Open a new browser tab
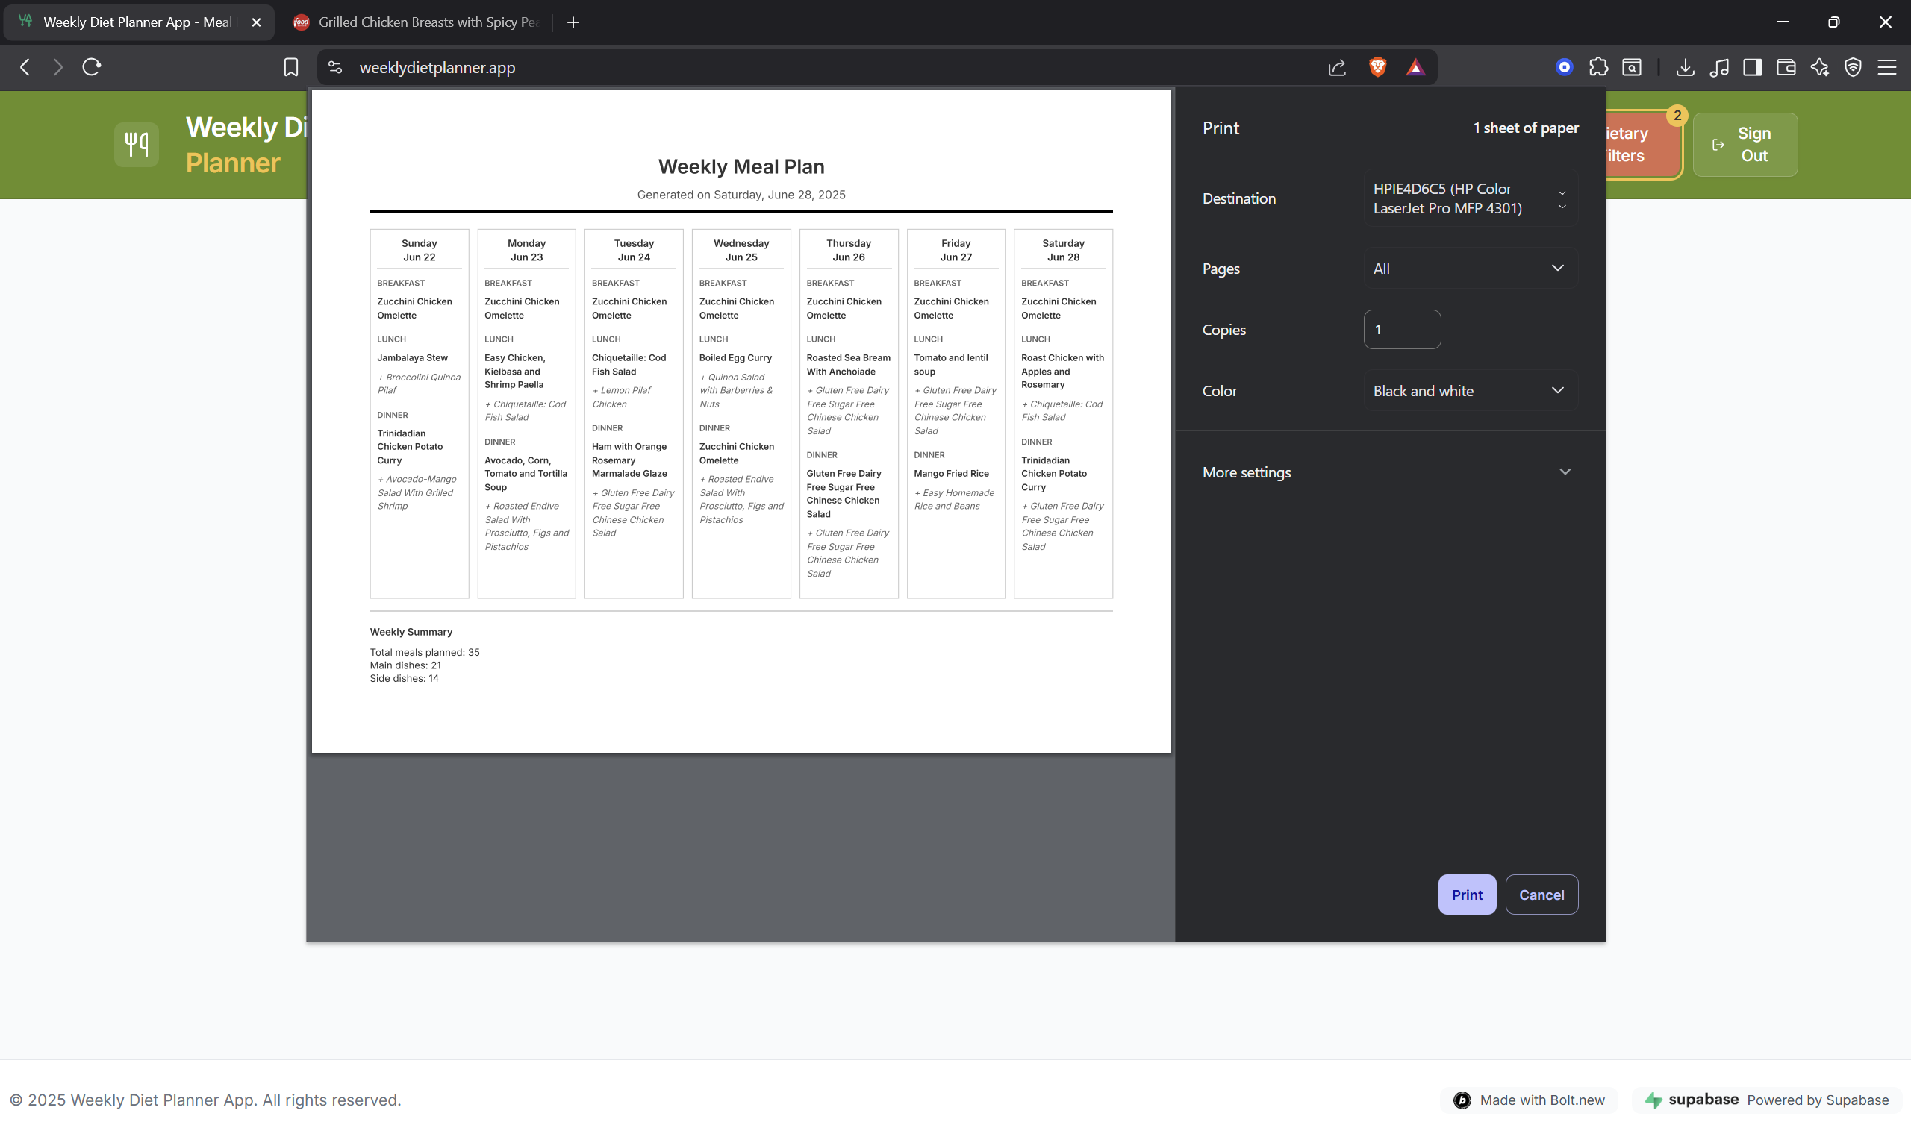The height and width of the screenshot is (1140, 1911). [573, 22]
